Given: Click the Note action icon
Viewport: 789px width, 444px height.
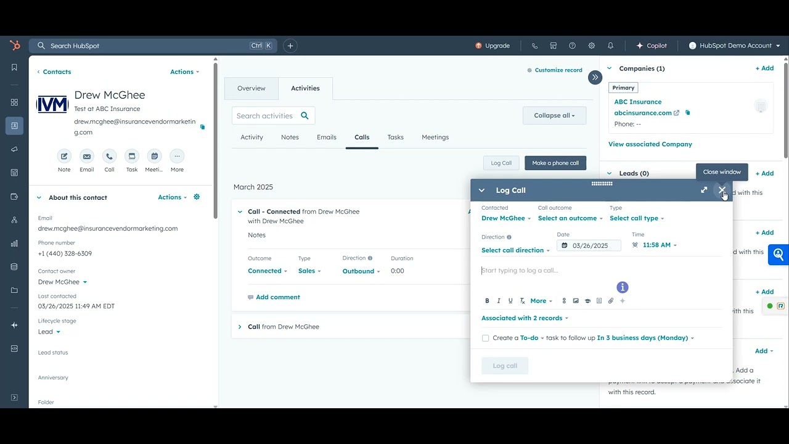Looking at the screenshot, I should pyautogui.click(x=64, y=157).
